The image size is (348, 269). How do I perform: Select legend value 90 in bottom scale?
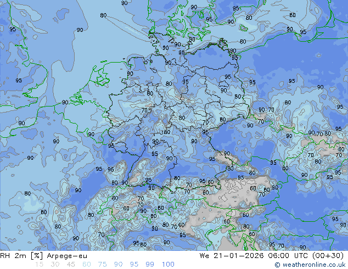click(x=119, y=265)
